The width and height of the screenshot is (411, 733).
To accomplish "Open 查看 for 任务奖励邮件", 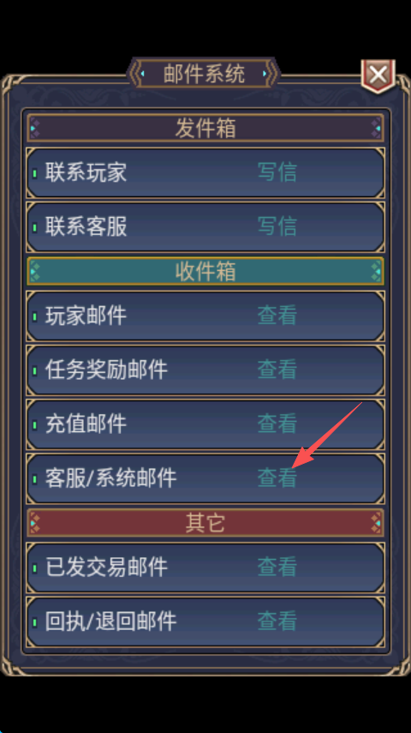I will pyautogui.click(x=277, y=370).
